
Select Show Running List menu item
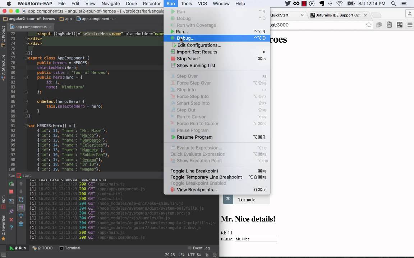pos(217,65)
